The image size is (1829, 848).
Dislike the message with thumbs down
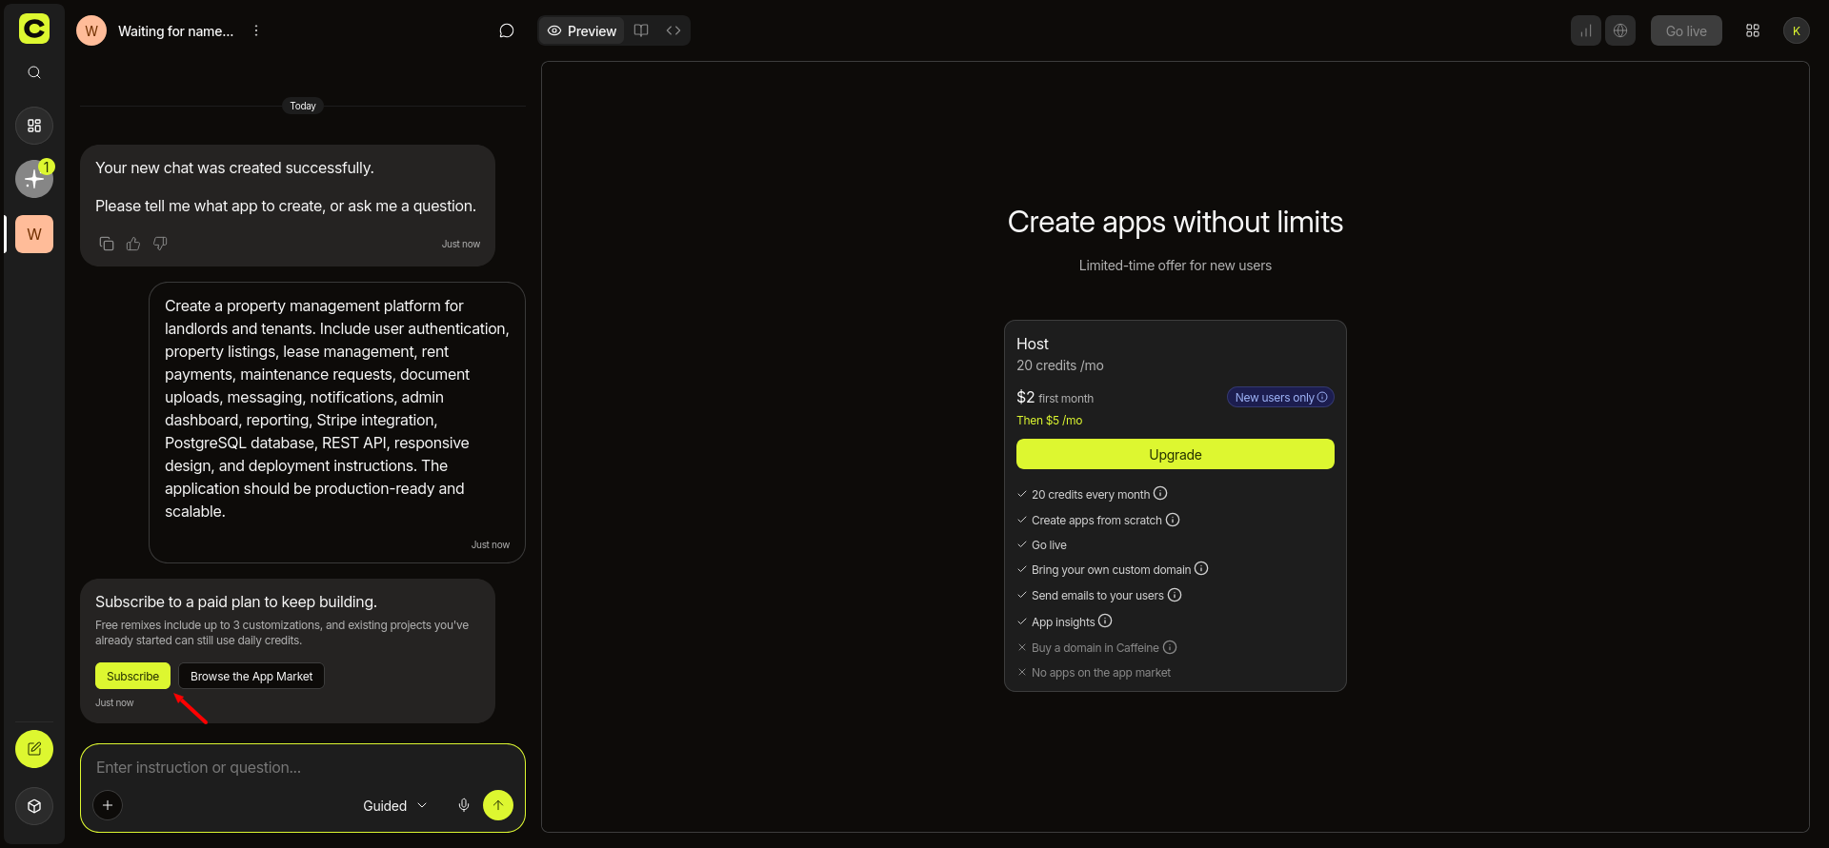pos(160,244)
